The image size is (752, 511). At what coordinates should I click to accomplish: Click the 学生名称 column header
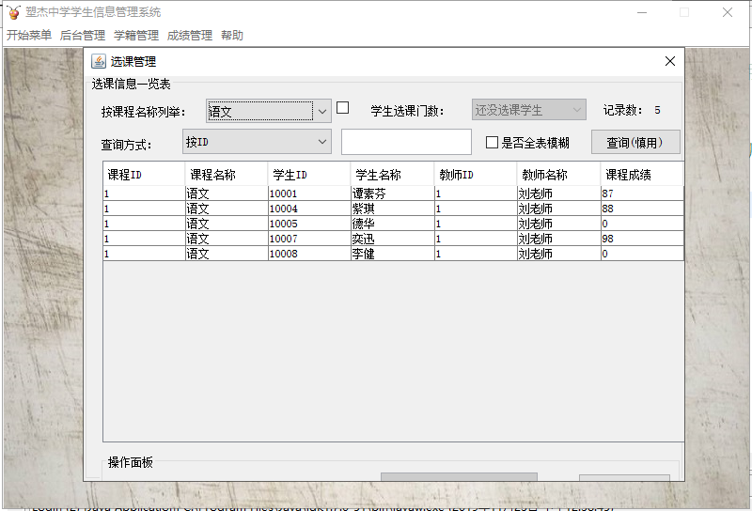(392, 175)
